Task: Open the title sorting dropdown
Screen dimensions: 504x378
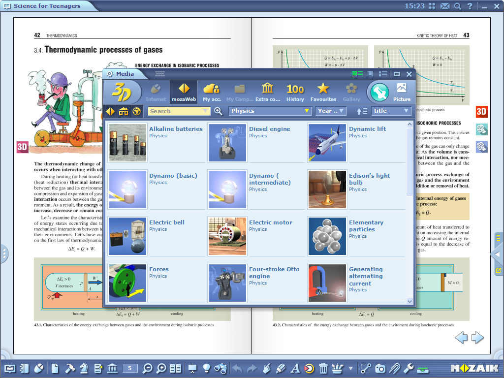Action: click(x=392, y=111)
